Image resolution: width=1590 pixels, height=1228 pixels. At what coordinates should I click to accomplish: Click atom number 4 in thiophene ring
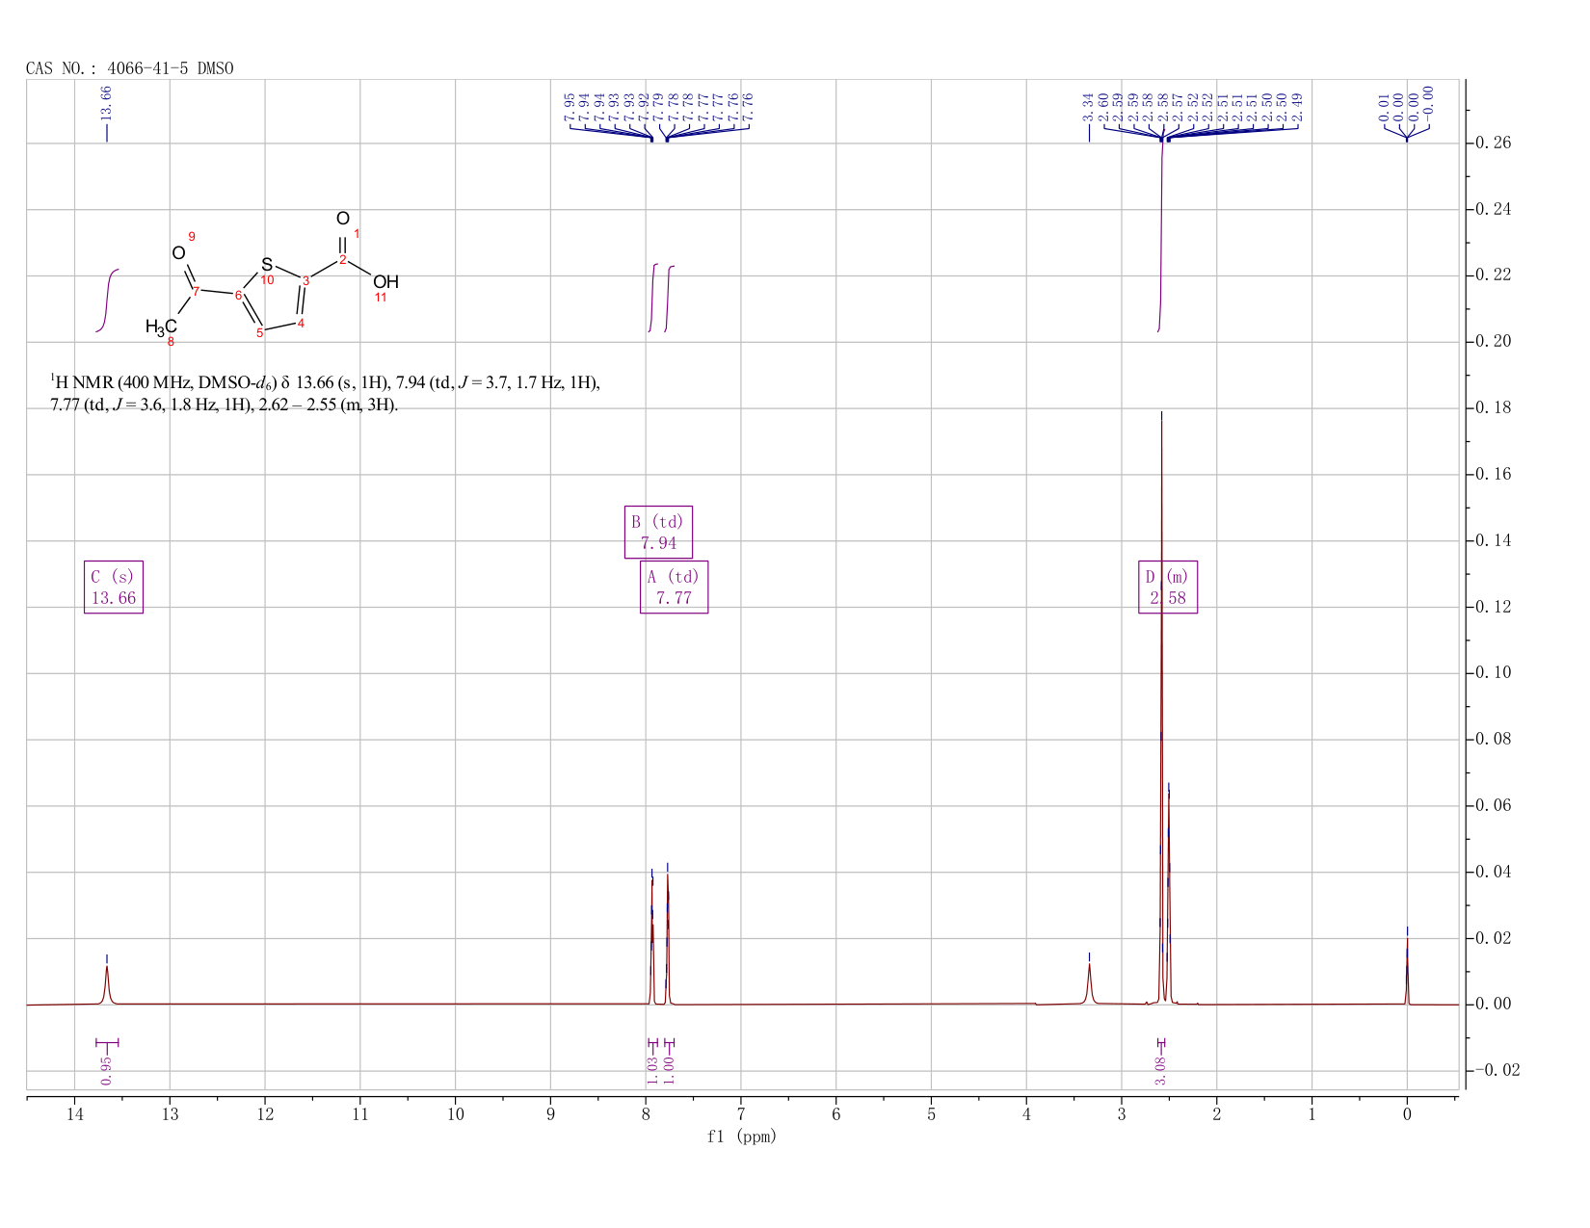pyautogui.click(x=302, y=323)
